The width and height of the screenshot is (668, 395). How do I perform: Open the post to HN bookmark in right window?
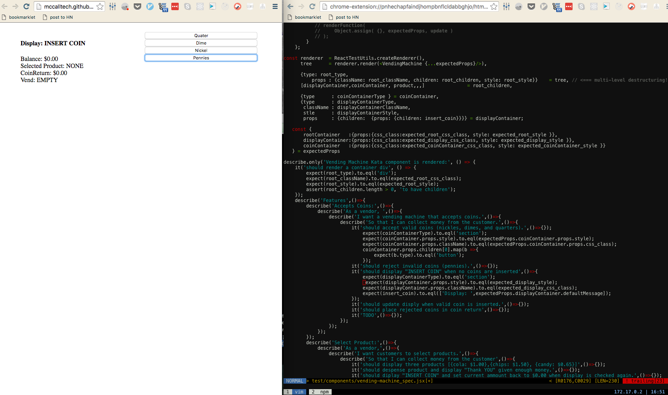pyautogui.click(x=343, y=17)
